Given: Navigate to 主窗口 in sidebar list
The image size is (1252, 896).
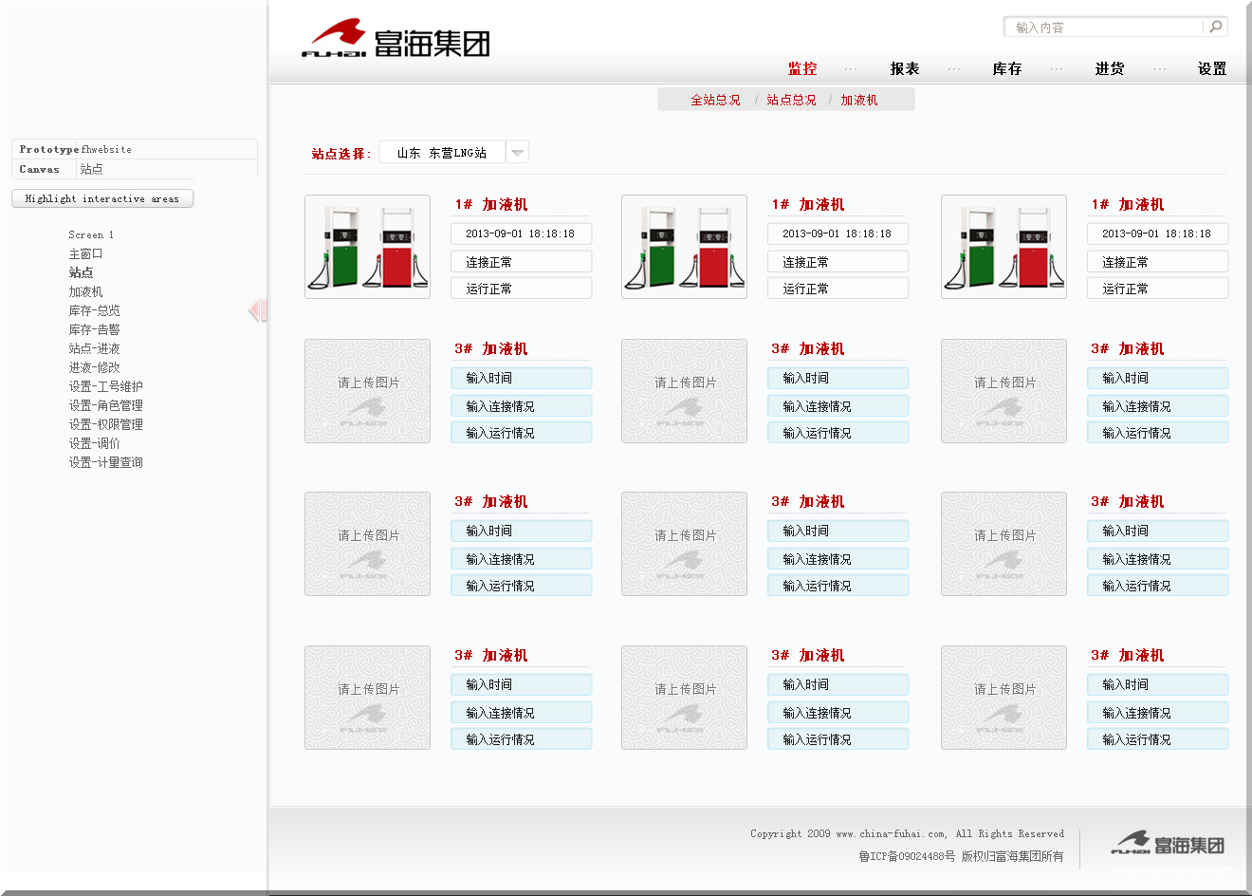Looking at the screenshot, I should [85, 253].
